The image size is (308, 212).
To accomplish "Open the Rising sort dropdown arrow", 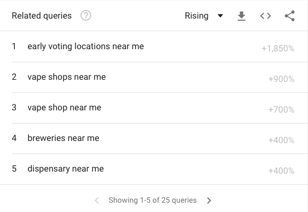I will 220,16.
